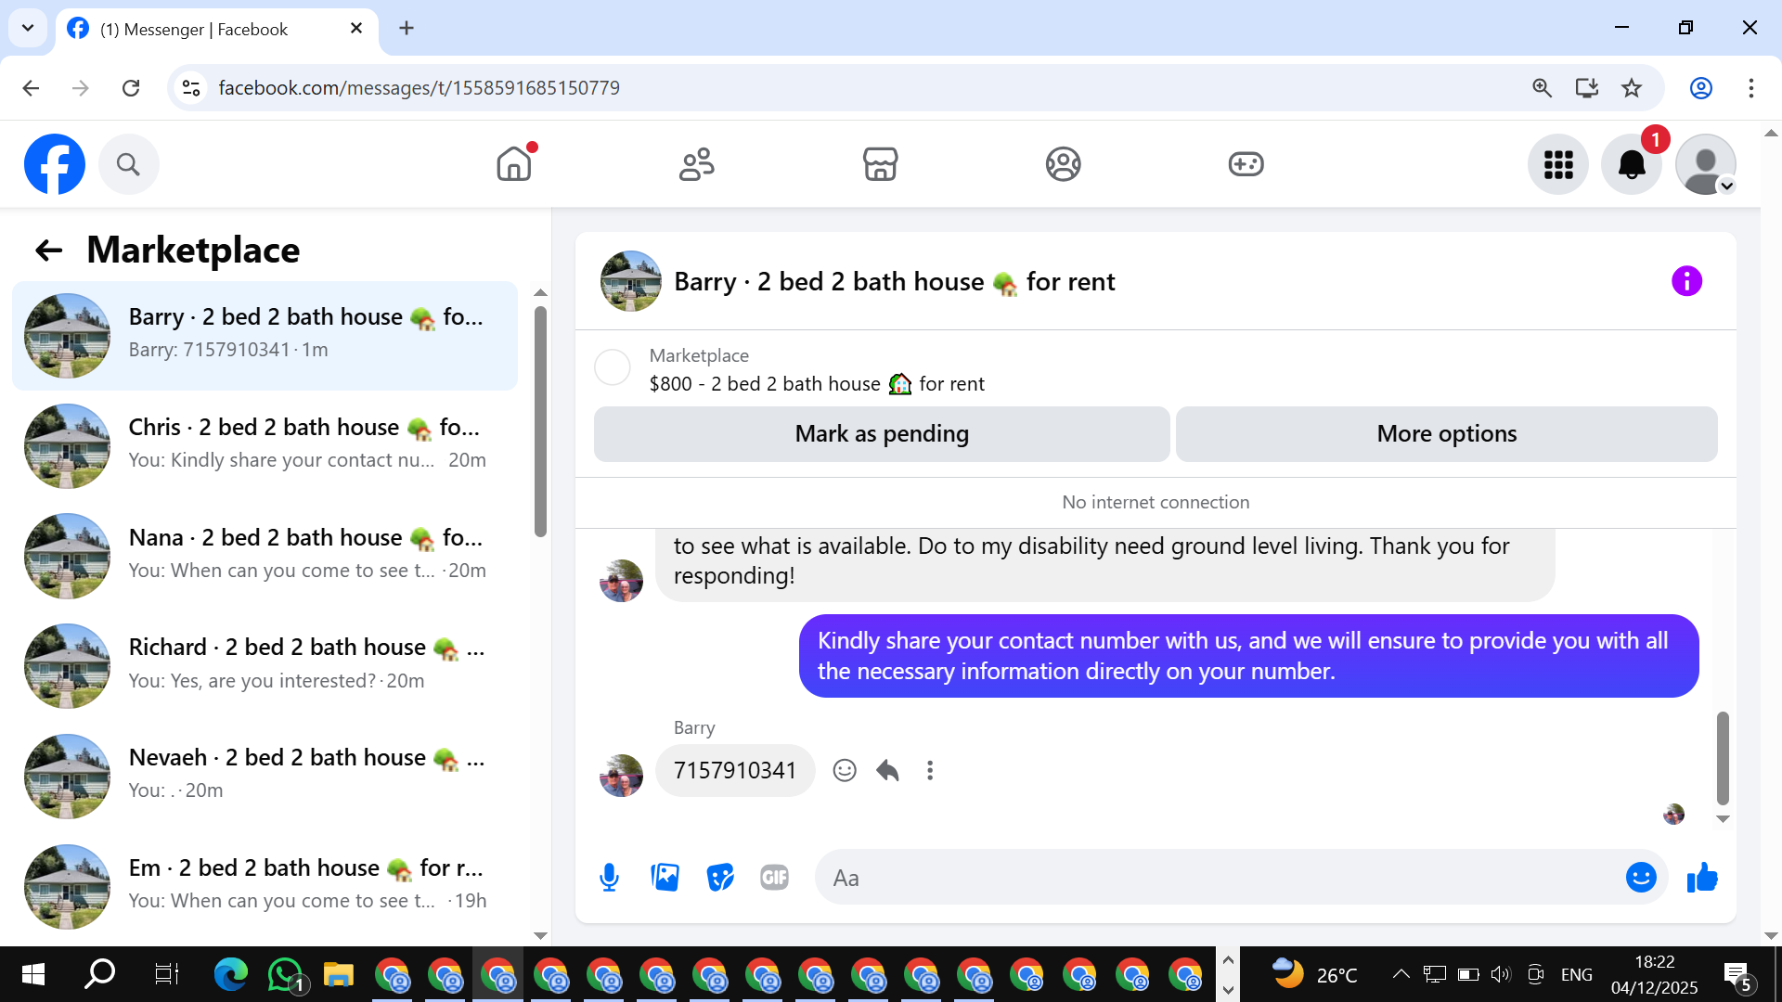Open more actions for Barry's message
The height and width of the screenshot is (1002, 1782).
coord(930,770)
